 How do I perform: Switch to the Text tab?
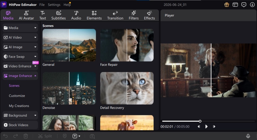pos(43,15)
